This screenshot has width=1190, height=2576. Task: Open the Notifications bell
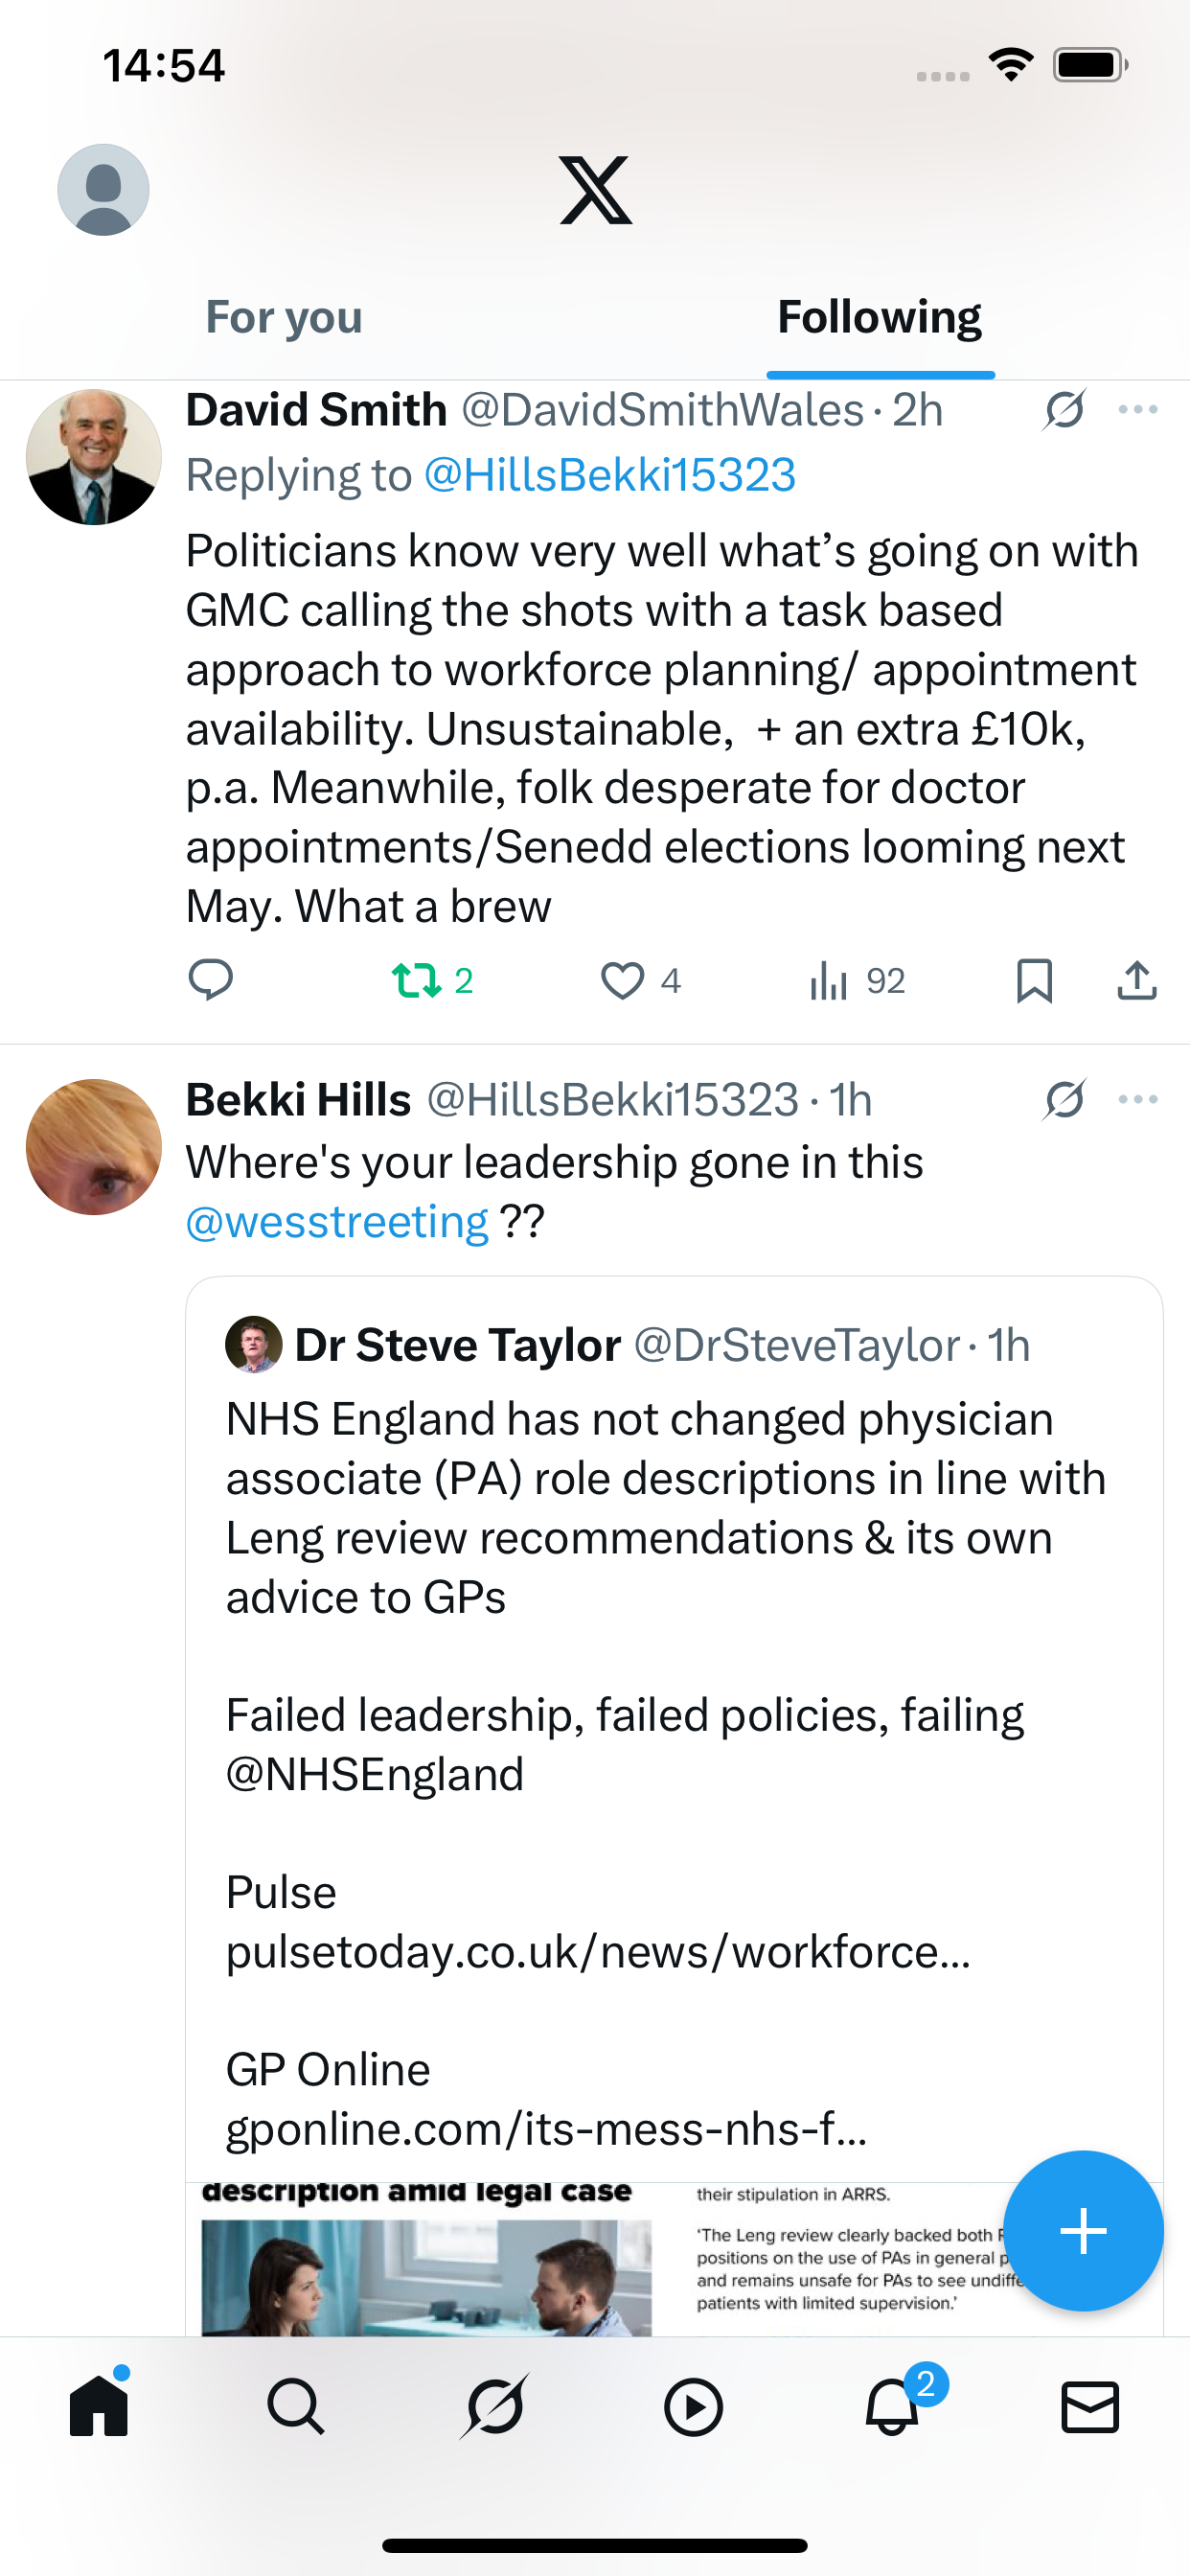click(x=891, y=2406)
